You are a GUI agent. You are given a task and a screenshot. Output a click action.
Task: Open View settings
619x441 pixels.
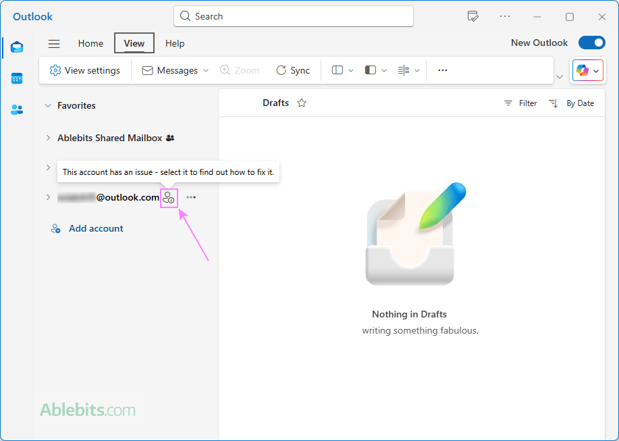coord(84,70)
